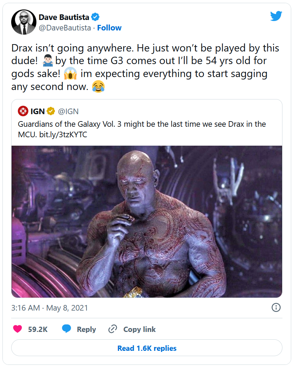Open the @DaveBautista handle link

65,28
